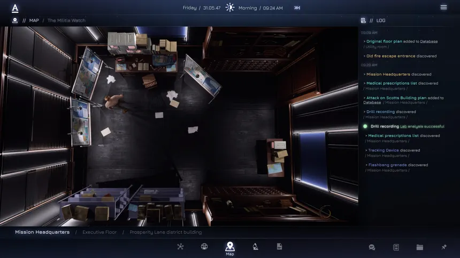Select Executive Floor in bottom breadcrumb
The image size is (460, 258).
point(99,232)
